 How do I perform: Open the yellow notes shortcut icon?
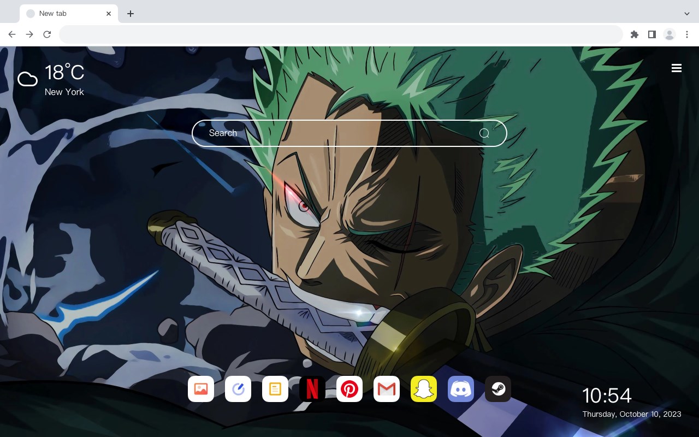coord(275,389)
